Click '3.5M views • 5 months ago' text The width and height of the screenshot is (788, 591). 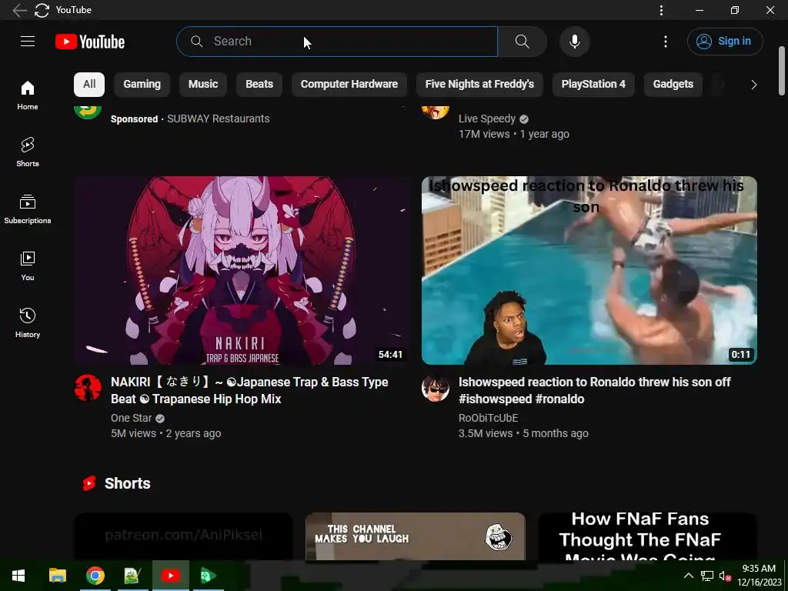click(523, 433)
